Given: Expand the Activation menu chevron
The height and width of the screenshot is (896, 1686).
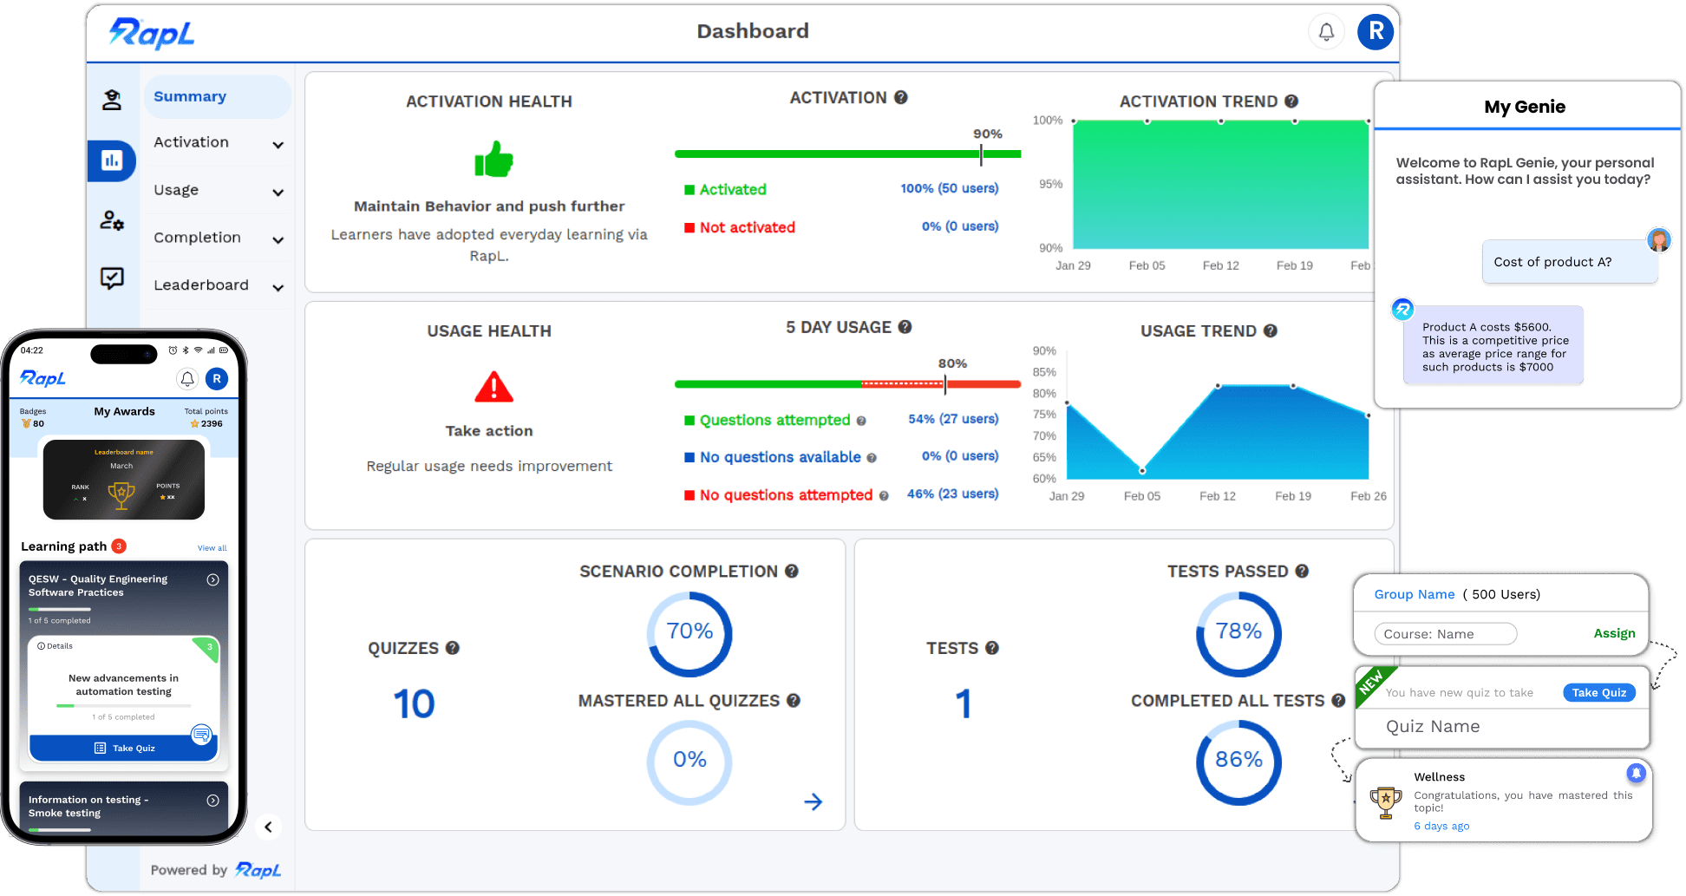Looking at the screenshot, I should click(x=278, y=145).
